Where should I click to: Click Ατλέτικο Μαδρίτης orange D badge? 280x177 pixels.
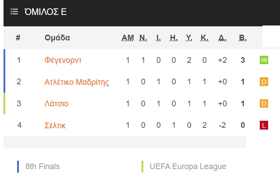coord(264,82)
